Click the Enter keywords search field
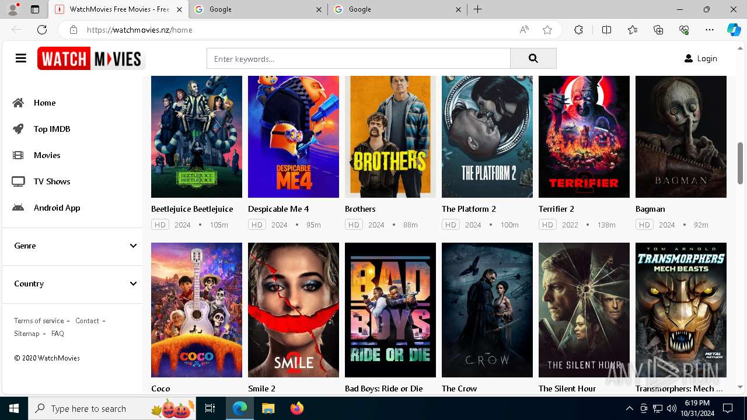This screenshot has height=420, width=747. [358, 58]
